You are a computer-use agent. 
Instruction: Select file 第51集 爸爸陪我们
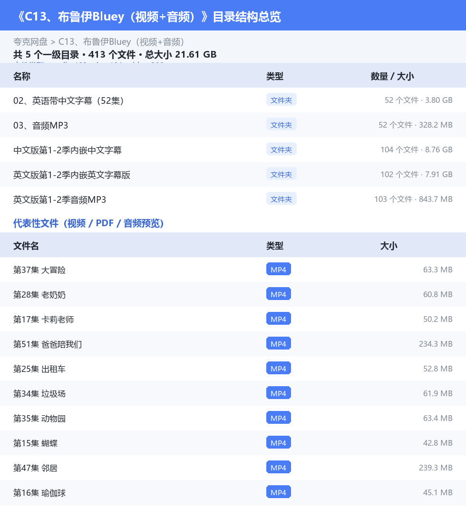point(48,344)
